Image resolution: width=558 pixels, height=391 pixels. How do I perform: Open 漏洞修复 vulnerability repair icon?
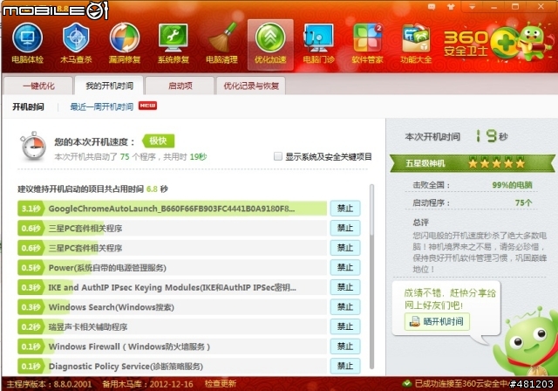125,44
